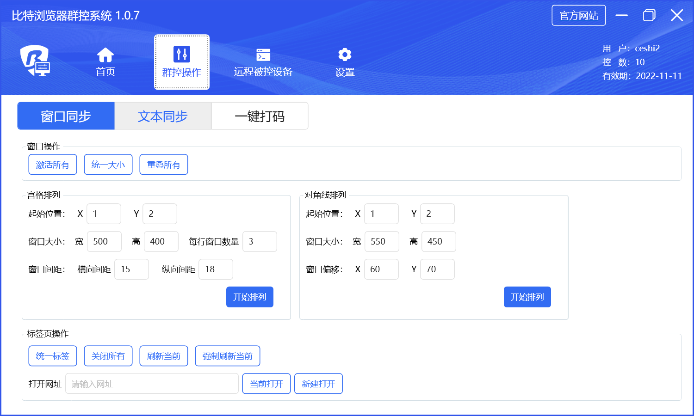694x416 pixels.
Task: Select the 窗口同步 tab
Action: point(66,116)
